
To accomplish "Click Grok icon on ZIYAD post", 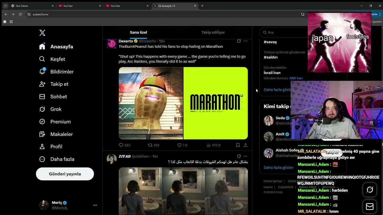I will point(239,156).
